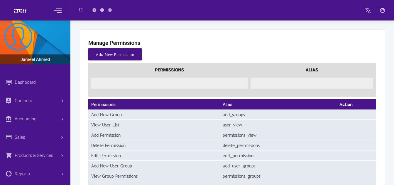Expand the Accounting menu chevron
This screenshot has width=394, height=185.
click(62, 119)
